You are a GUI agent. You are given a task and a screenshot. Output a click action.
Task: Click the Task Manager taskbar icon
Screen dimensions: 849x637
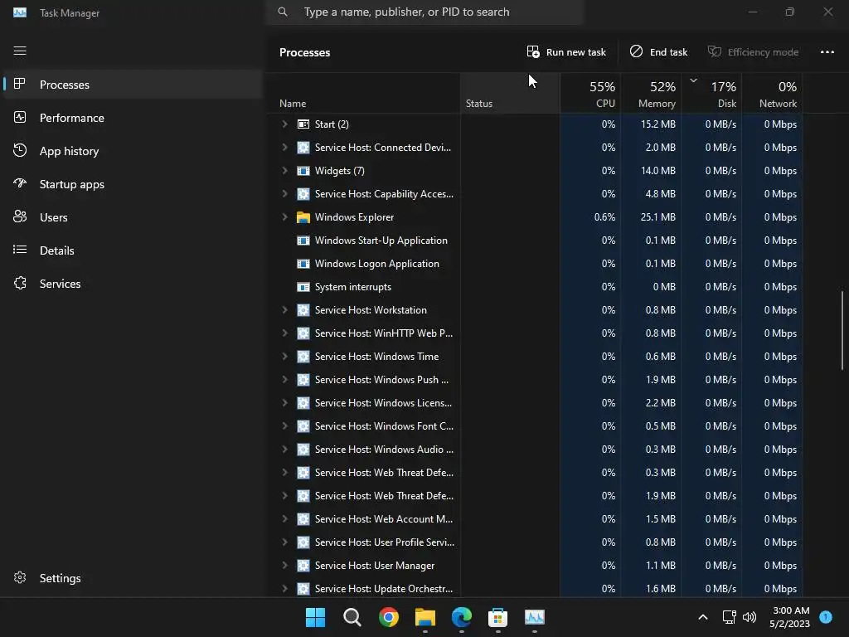tap(535, 617)
